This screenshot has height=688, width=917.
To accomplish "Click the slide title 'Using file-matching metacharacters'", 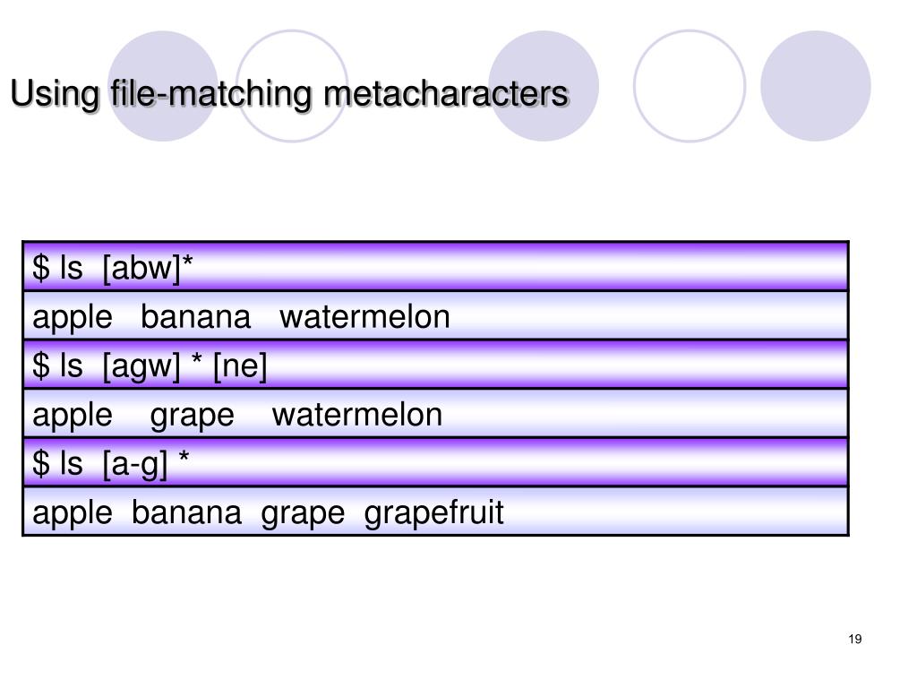I will click(x=289, y=93).
